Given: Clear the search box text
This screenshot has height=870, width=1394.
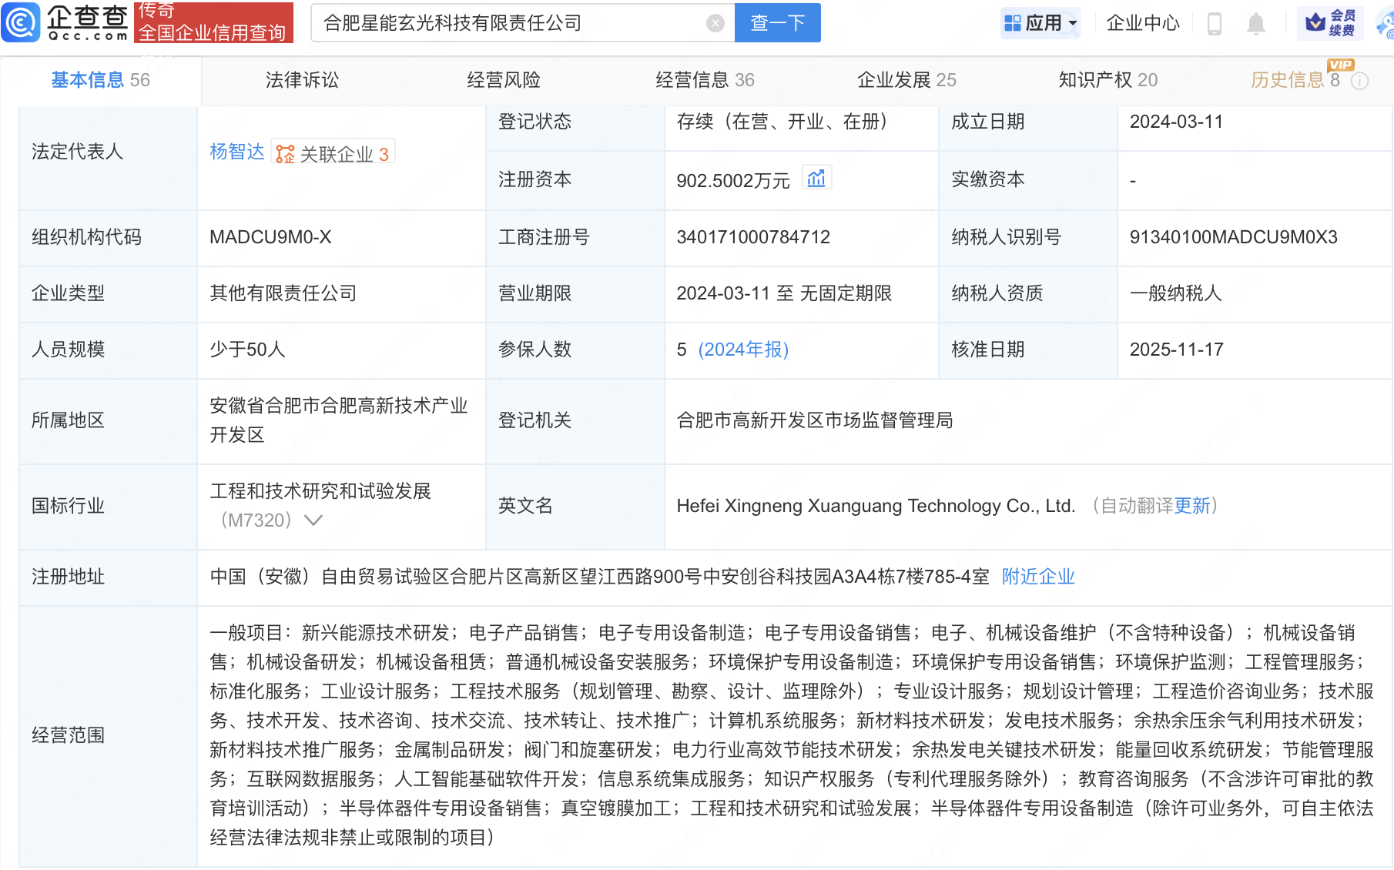Looking at the screenshot, I should [715, 23].
